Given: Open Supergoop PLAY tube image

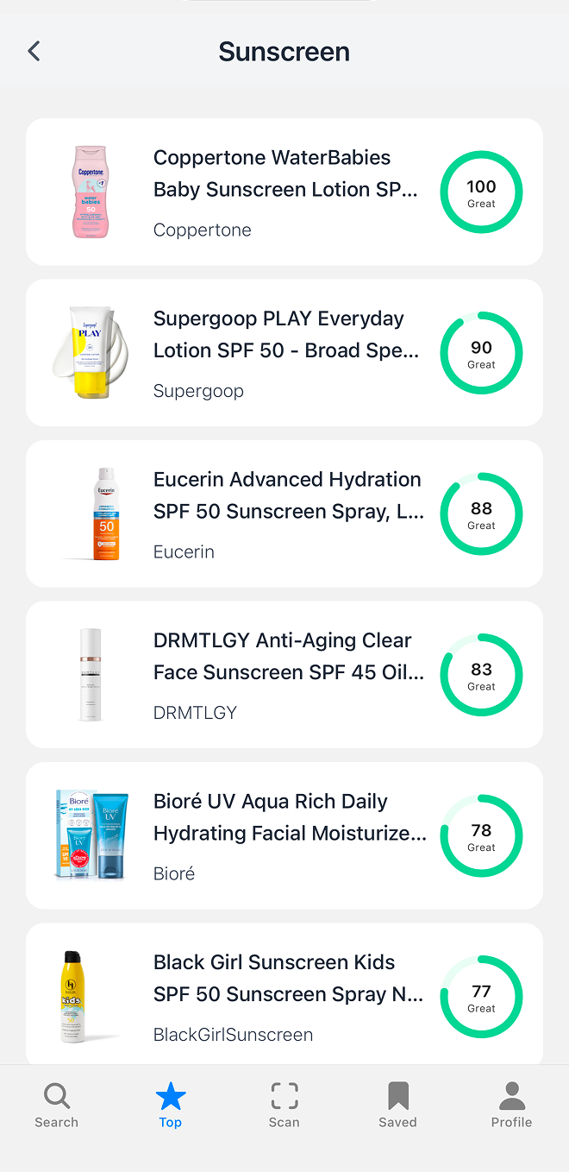Looking at the screenshot, I should (x=90, y=353).
